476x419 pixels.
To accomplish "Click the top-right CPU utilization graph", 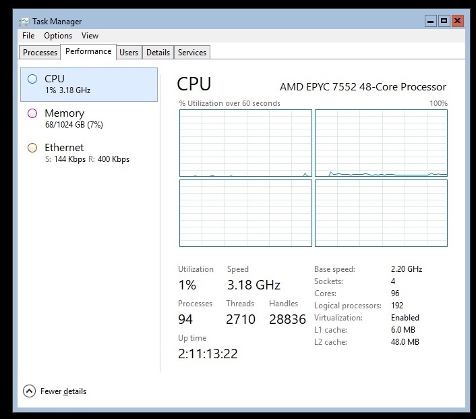I will 381,143.
